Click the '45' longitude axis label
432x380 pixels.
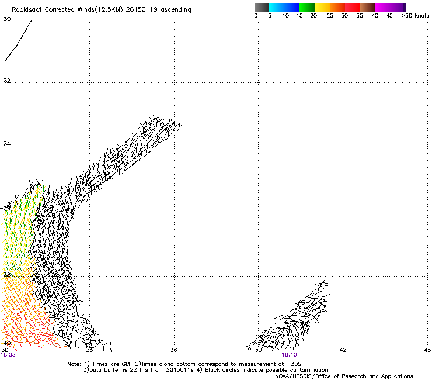click(x=427, y=350)
